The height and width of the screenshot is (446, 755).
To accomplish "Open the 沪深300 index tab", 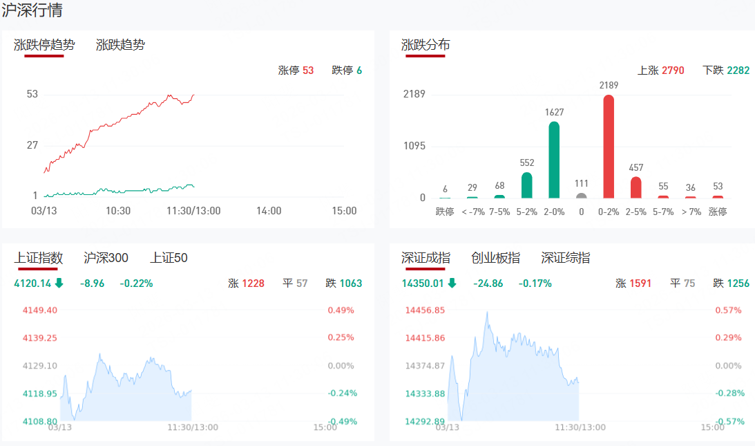I will click(x=106, y=258).
